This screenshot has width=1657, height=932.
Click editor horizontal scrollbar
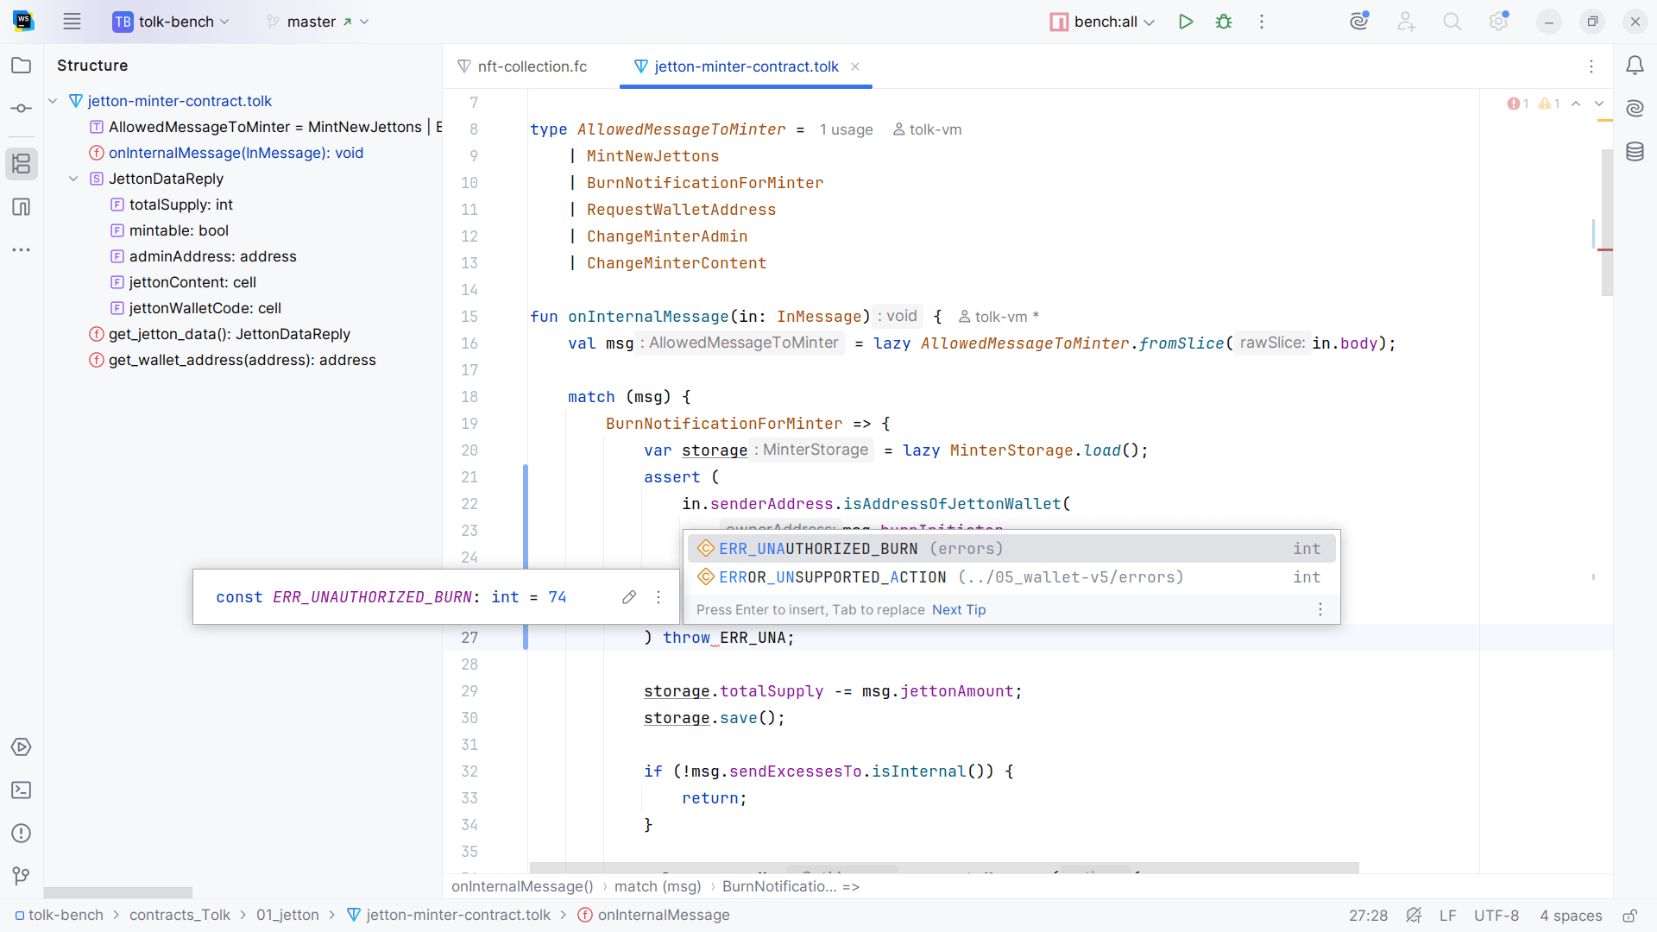coord(944,867)
